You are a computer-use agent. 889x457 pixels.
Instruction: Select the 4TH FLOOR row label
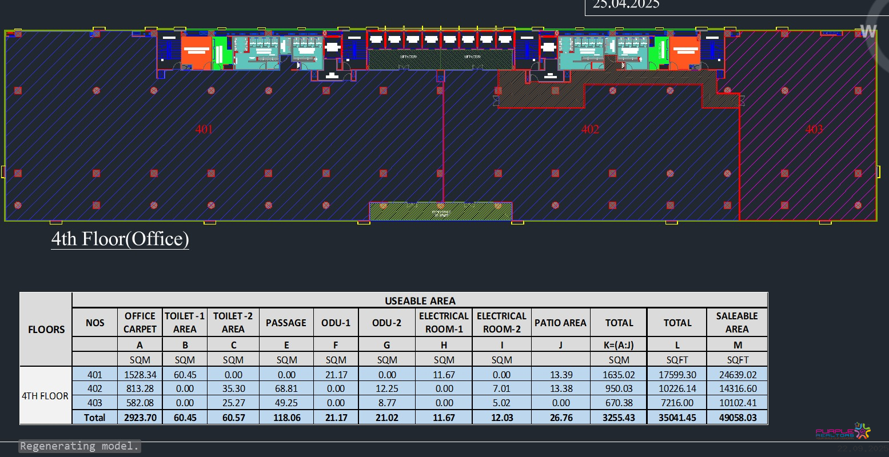tap(45, 396)
